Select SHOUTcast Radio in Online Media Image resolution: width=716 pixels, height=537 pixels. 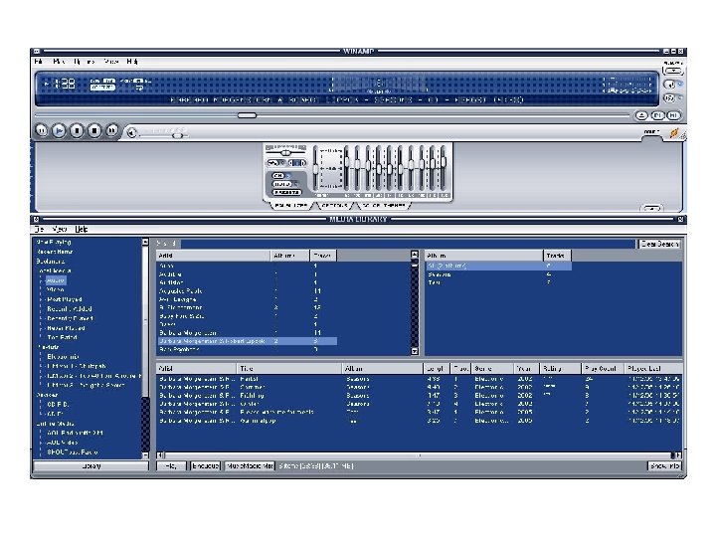(73, 452)
